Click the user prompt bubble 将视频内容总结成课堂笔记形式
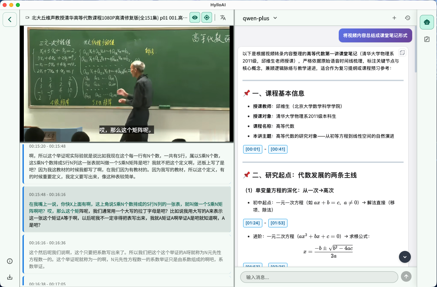This screenshot has height=287, width=437. point(375,35)
